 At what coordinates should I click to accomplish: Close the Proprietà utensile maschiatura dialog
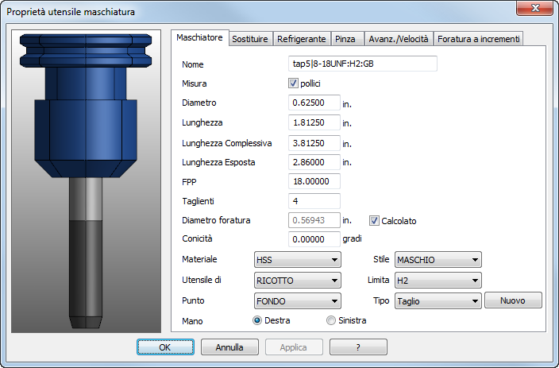point(534,8)
